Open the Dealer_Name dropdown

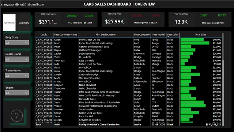point(17,59)
